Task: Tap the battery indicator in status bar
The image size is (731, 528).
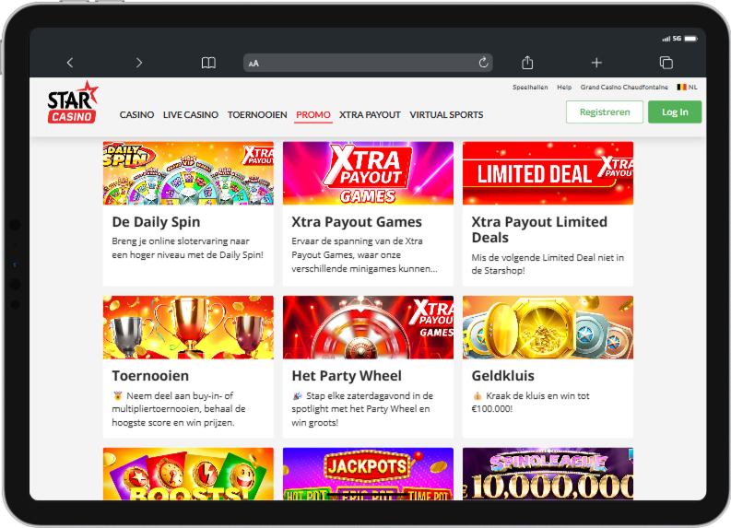Action: [x=691, y=39]
